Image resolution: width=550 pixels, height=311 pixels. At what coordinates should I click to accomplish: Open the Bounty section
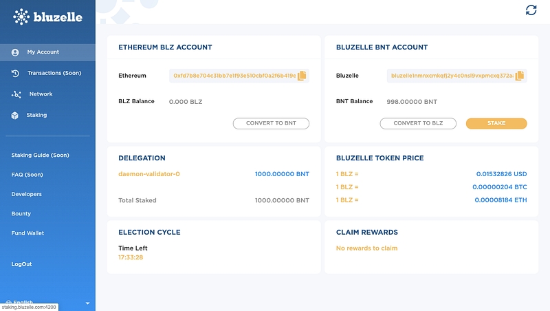pos(21,214)
